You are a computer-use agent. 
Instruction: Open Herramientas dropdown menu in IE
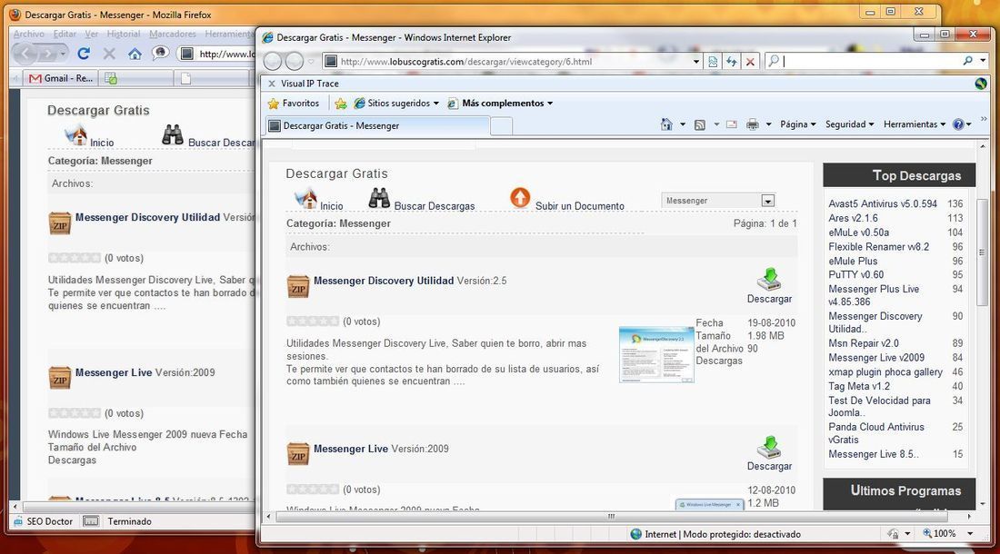(914, 124)
